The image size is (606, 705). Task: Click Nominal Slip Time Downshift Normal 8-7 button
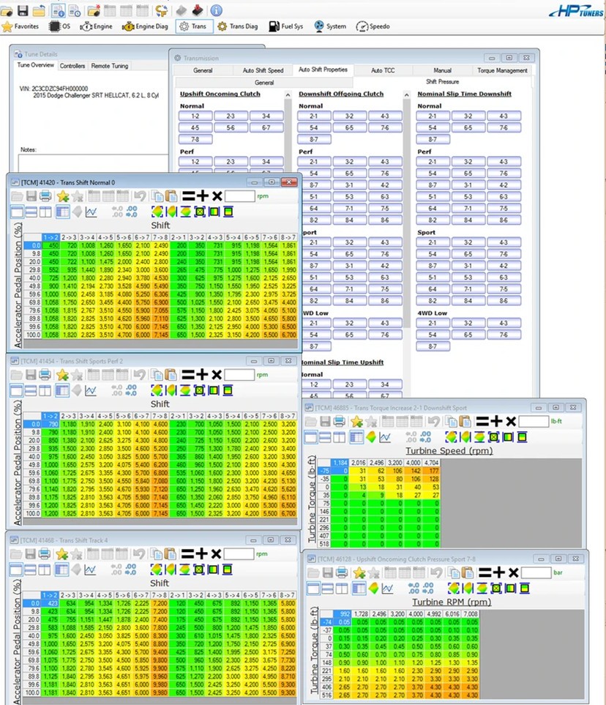pos(433,139)
